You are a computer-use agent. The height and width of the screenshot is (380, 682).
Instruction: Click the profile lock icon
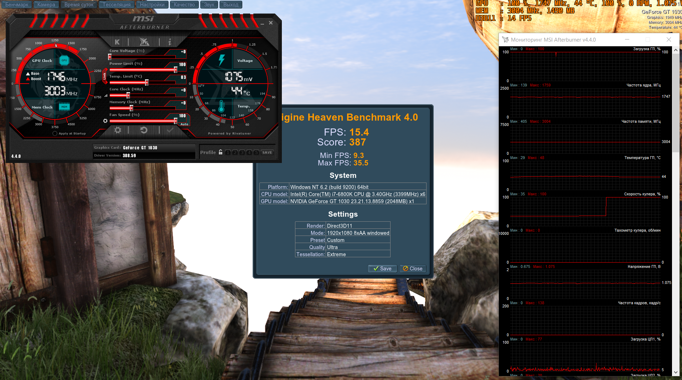(221, 152)
